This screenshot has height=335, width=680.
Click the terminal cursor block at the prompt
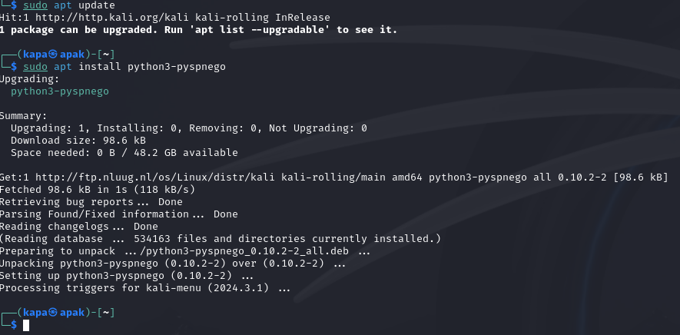pos(26,326)
